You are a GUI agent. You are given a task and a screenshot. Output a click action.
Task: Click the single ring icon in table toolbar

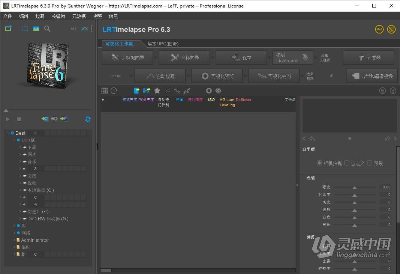click(209, 91)
